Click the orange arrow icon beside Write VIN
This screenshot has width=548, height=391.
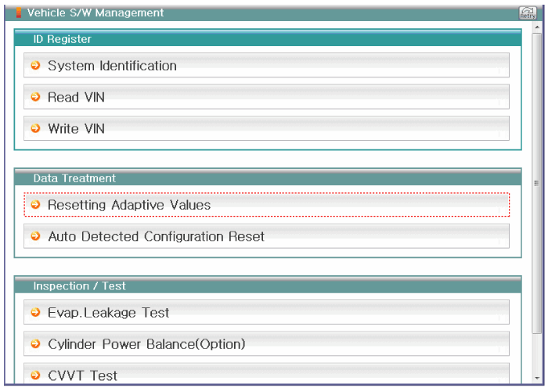pyautogui.click(x=35, y=128)
